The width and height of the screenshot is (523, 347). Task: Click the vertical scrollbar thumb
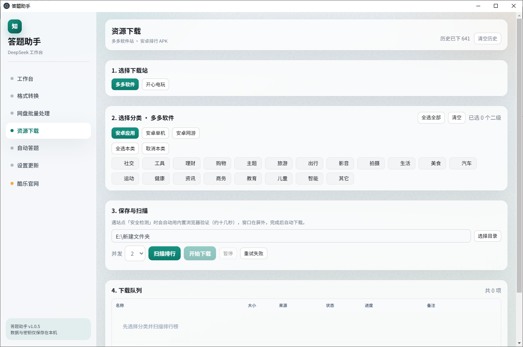coord(519,155)
